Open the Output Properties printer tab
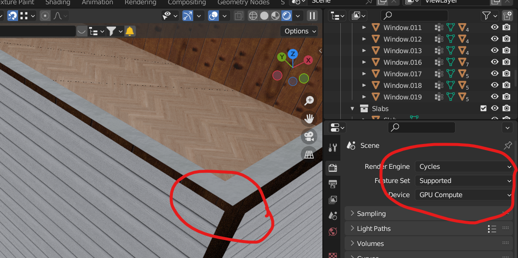Screen dimensions: 518x258 click(x=333, y=184)
